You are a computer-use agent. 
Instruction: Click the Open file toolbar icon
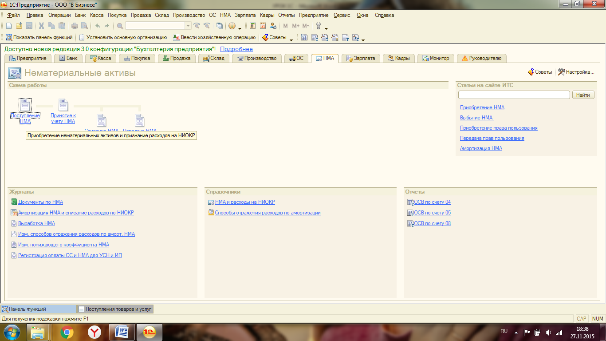pyautogui.click(x=19, y=26)
